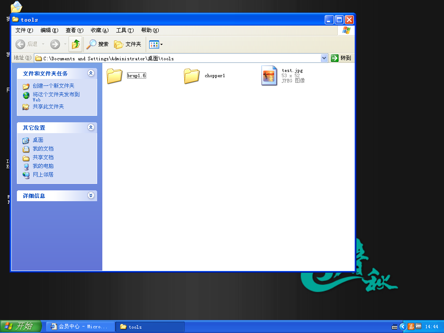Viewport: 444px width, 333px height.
Task: Open the 收藏(A) menu
Action: [100, 30]
